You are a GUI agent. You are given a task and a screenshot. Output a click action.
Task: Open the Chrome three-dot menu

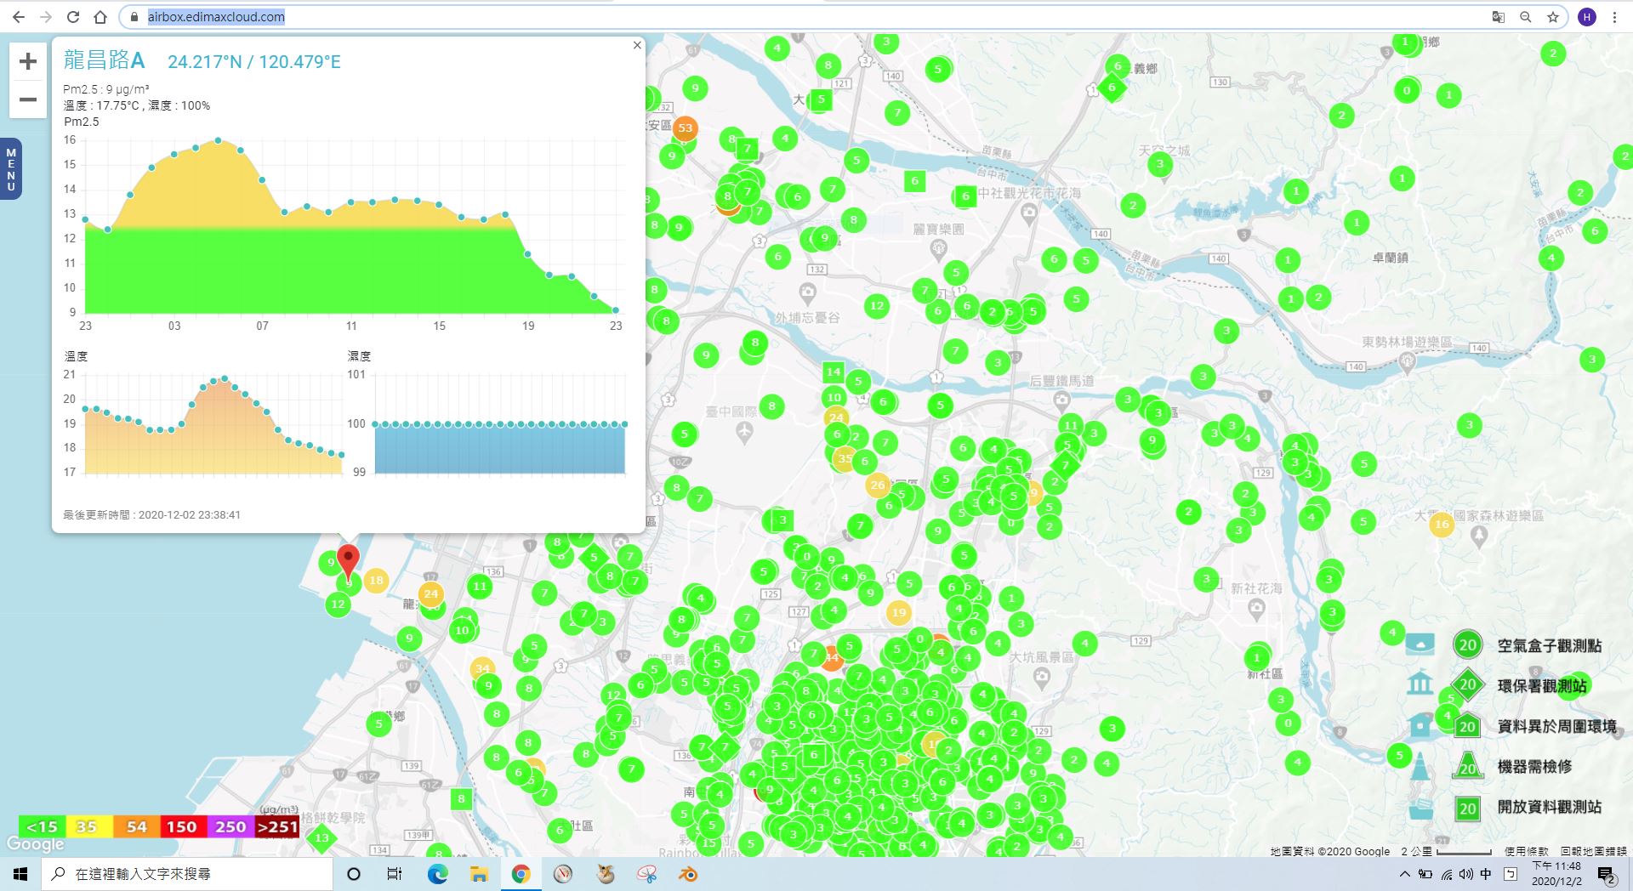point(1614,17)
